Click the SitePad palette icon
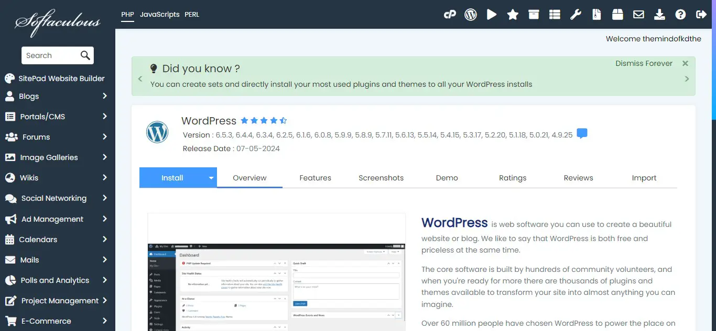The image size is (716, 331). pos(10,78)
